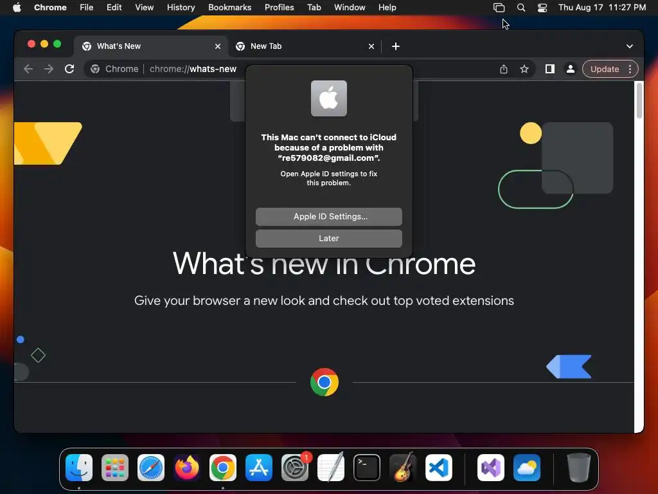Open the cloud weather app in dock

527,468
